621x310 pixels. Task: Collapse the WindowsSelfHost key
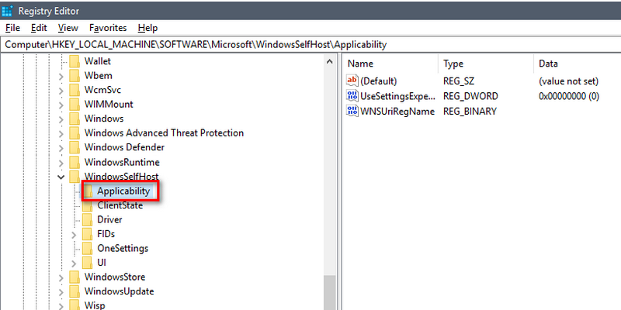point(61,177)
